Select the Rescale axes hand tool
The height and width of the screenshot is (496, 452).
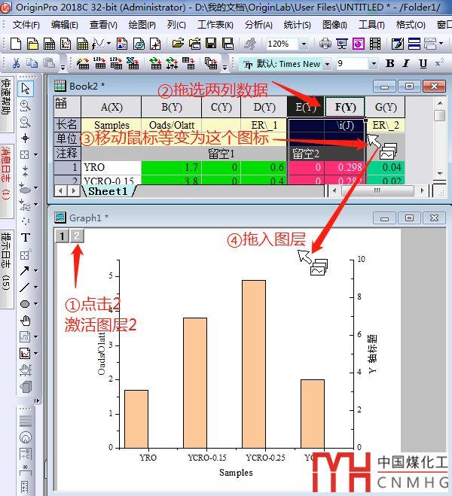[26, 370]
